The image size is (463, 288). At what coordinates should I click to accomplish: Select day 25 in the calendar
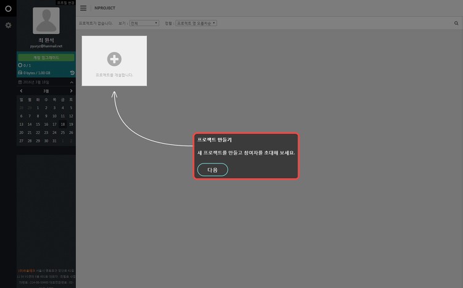point(62,133)
